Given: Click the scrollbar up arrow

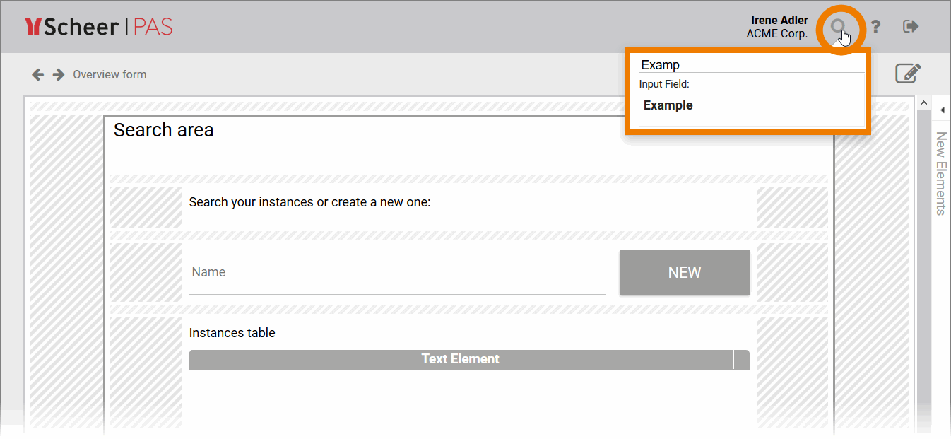Looking at the screenshot, I should coord(923,104).
